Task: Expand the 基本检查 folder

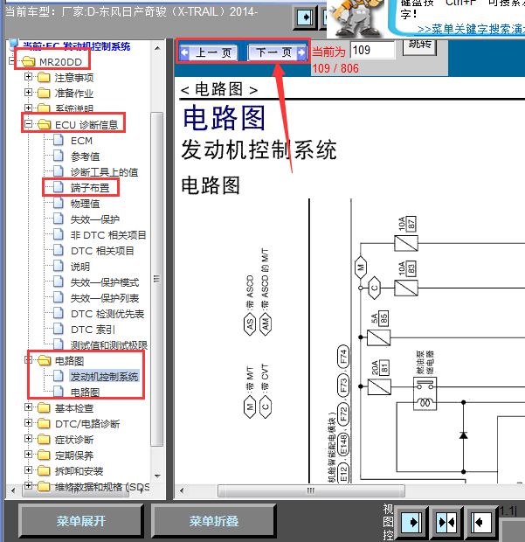Action: click(28, 407)
